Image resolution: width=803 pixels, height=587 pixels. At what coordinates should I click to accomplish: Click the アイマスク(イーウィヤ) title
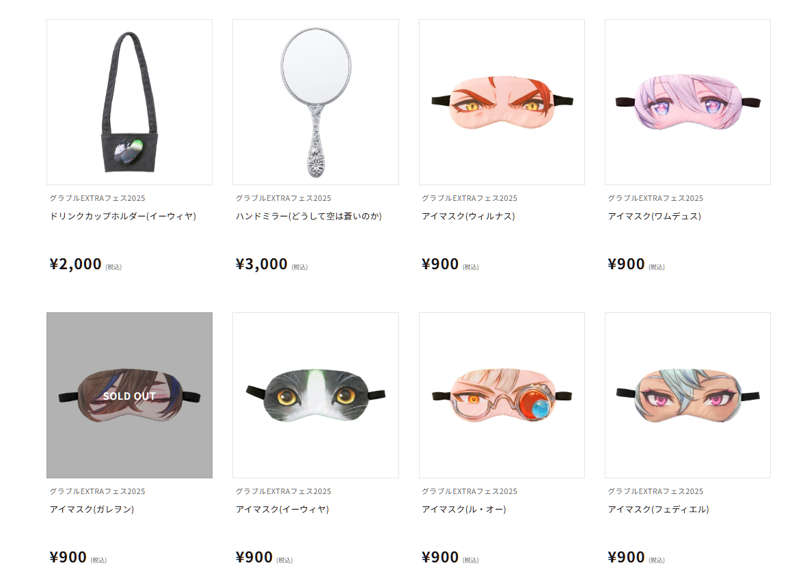point(282,509)
